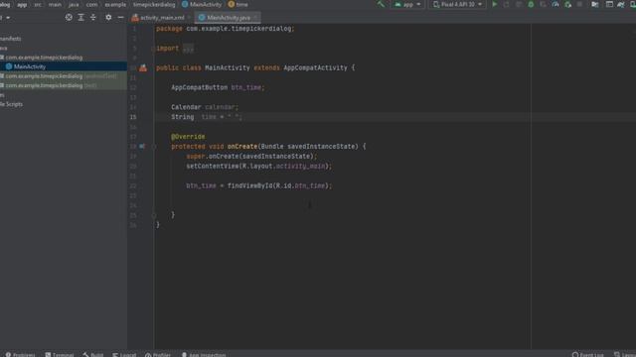Open the Event Log tool window

[x=587, y=354]
